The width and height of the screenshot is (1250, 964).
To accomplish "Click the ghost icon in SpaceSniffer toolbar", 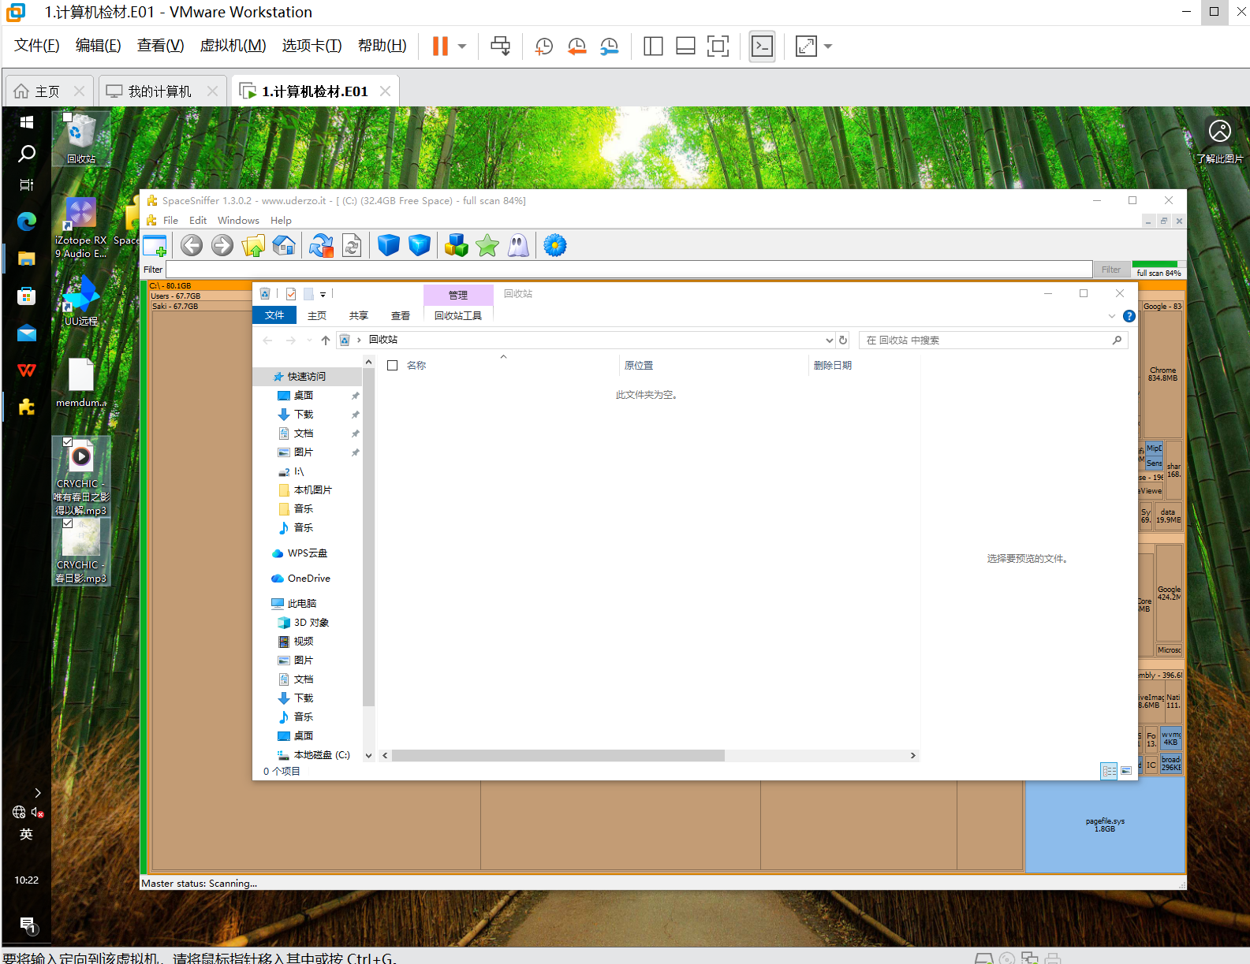I will [x=518, y=246].
